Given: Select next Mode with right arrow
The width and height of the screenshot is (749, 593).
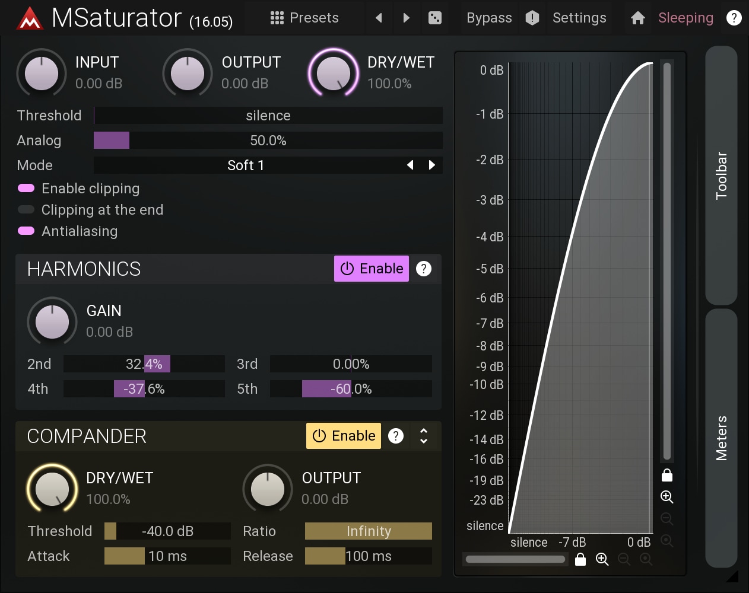Looking at the screenshot, I should (432, 165).
